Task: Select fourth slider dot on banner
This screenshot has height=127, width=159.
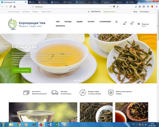Action: (82, 80)
